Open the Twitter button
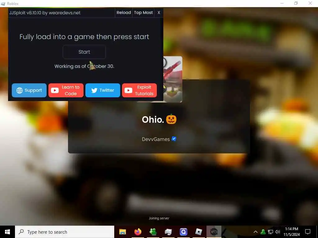This screenshot has height=238, width=318. pyautogui.click(x=103, y=90)
